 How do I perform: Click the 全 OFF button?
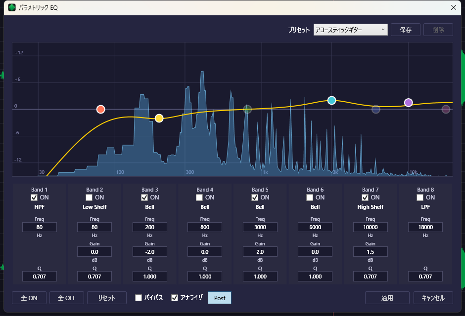tap(67, 298)
